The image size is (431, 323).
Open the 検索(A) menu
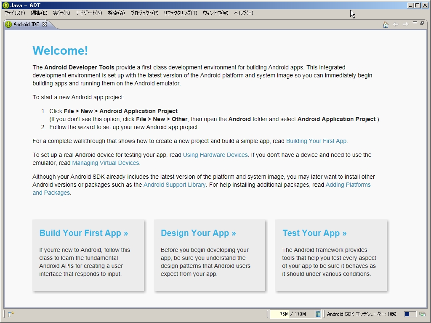pos(116,13)
